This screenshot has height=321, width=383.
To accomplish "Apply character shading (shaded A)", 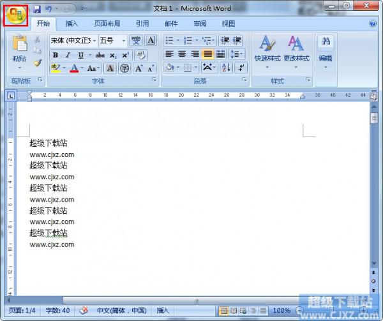I will coord(110,68).
